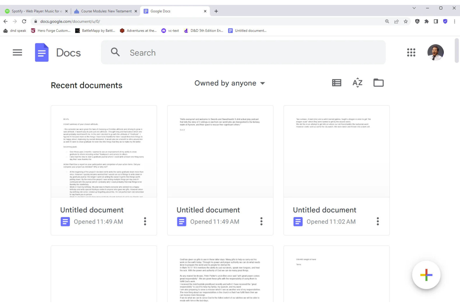
Task: Click the Search documents field
Action: point(243,52)
